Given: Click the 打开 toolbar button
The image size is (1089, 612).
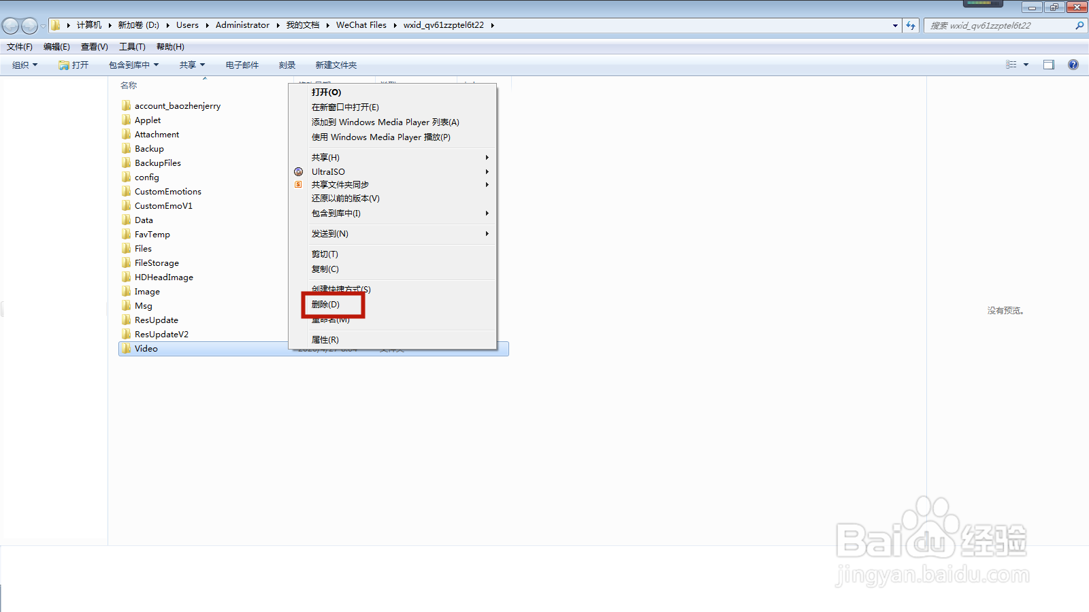Looking at the screenshot, I should [74, 65].
